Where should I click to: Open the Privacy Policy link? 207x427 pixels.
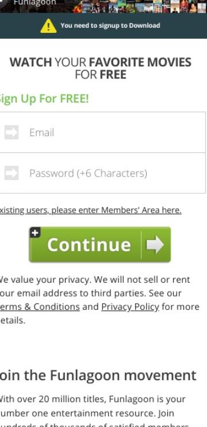130,307
